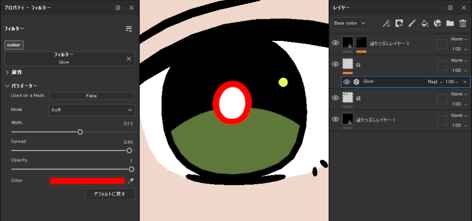Viewport: 472px width, 221px height.
Task: Click the add mask icon
Action: (400, 23)
